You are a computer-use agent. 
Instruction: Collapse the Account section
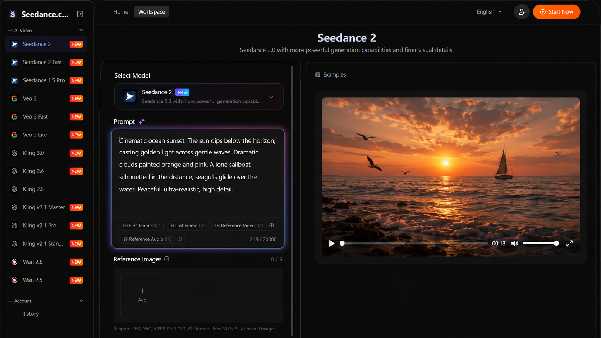tap(81, 301)
